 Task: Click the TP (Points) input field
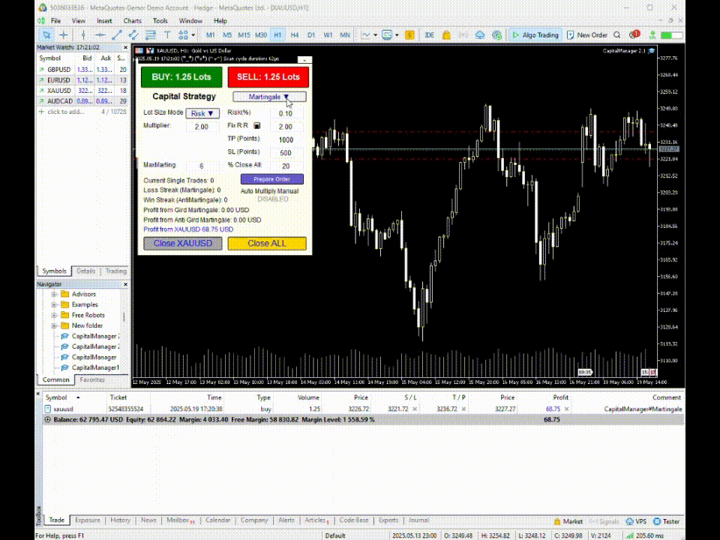(x=286, y=140)
